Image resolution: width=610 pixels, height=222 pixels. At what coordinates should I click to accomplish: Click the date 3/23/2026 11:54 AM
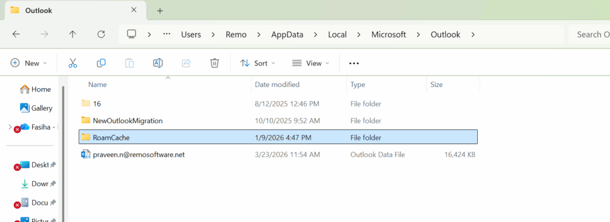tap(287, 155)
